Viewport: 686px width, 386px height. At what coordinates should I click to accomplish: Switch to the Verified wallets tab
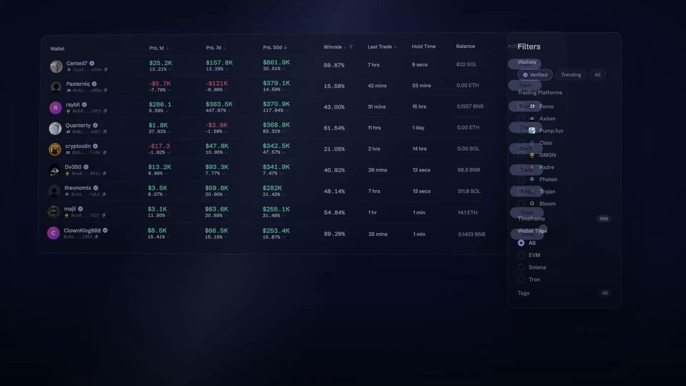(x=535, y=75)
